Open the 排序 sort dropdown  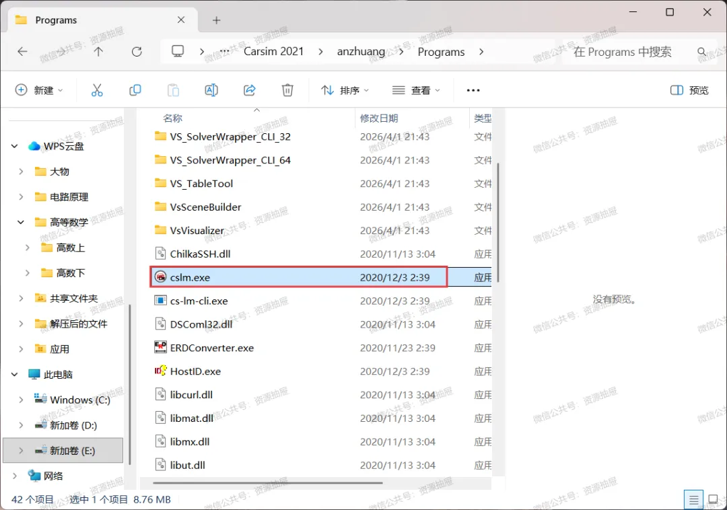(345, 90)
